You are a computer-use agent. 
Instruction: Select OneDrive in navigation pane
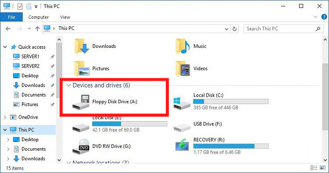click(x=28, y=117)
